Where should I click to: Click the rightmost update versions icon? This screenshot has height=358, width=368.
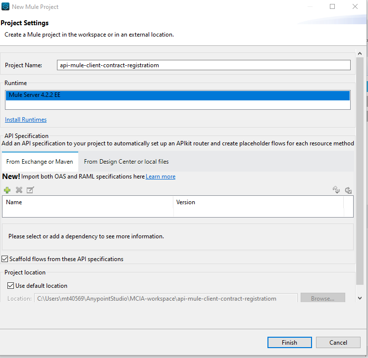348,190
